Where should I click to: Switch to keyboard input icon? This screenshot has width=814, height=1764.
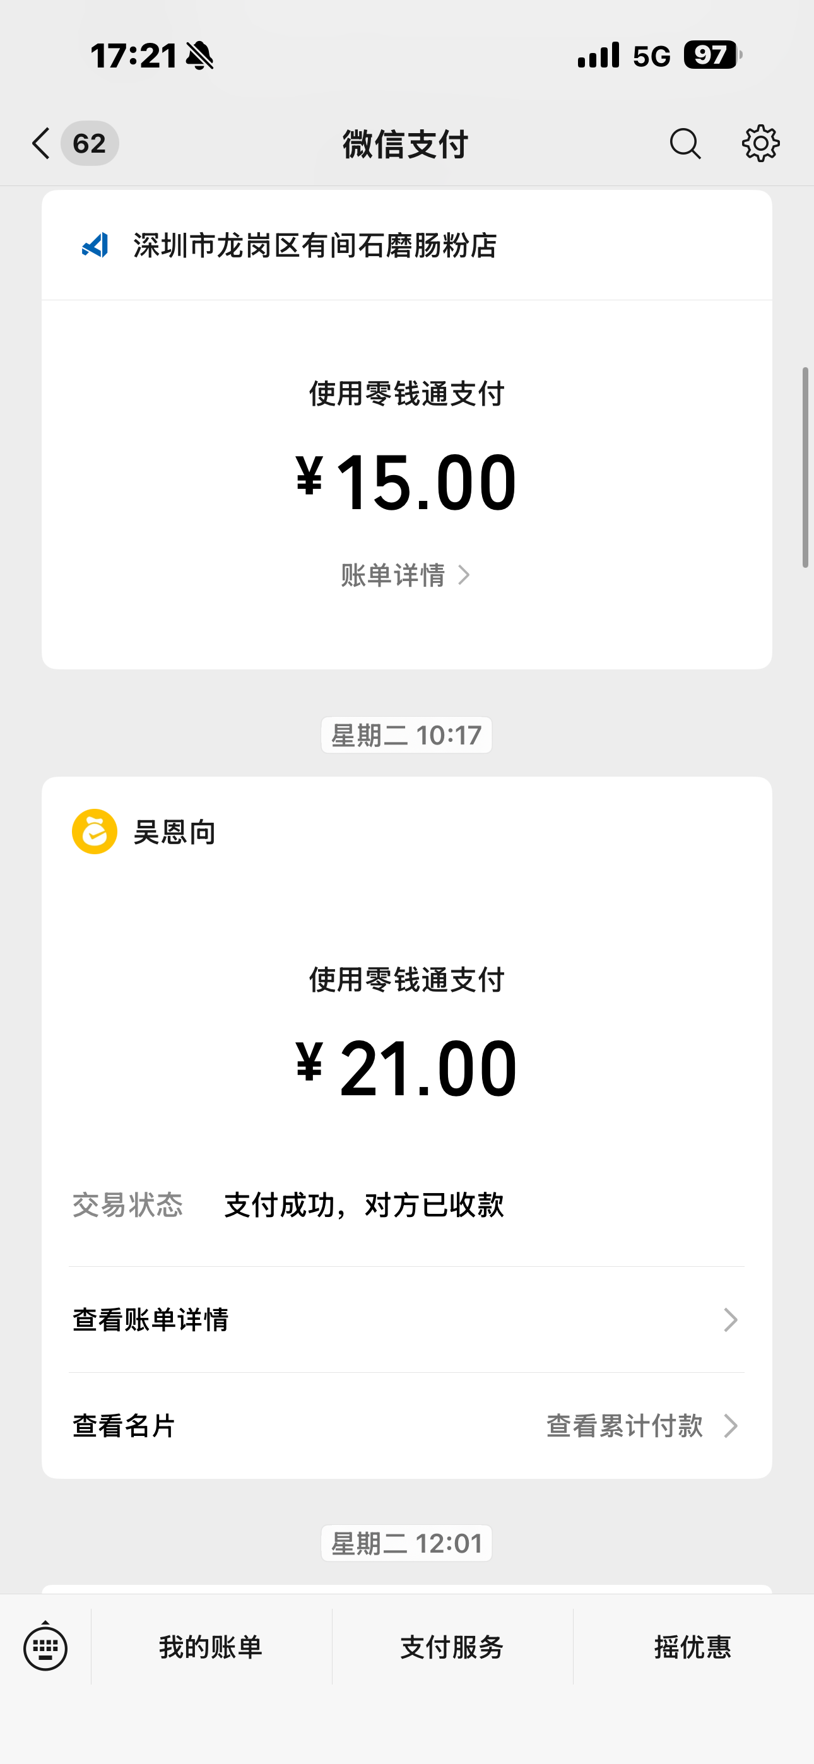coord(45,1647)
